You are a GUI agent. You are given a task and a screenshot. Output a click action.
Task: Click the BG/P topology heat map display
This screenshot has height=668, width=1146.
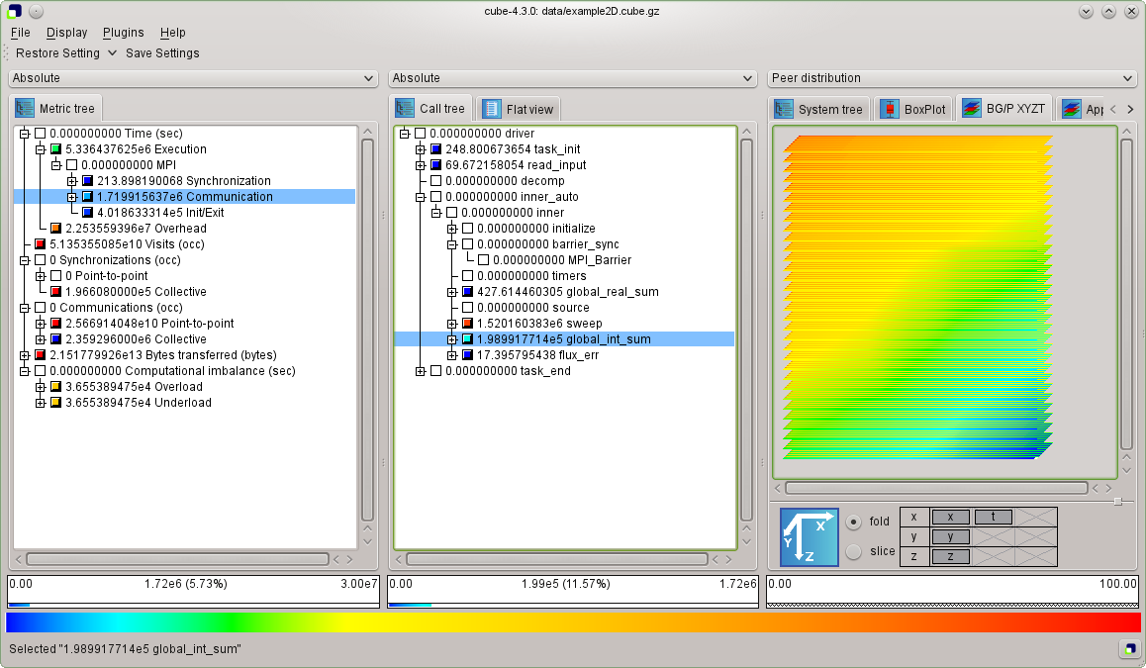click(918, 298)
